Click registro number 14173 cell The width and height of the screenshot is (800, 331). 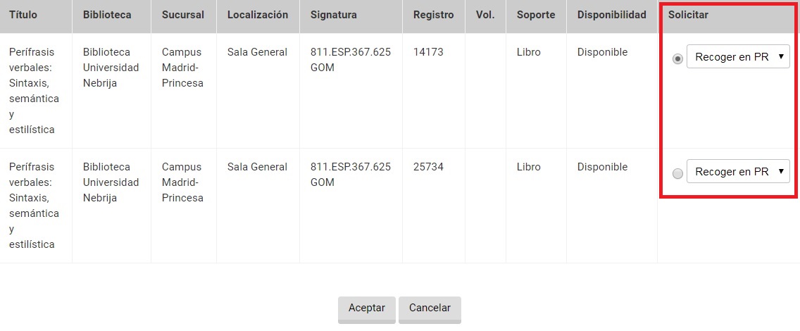(428, 52)
